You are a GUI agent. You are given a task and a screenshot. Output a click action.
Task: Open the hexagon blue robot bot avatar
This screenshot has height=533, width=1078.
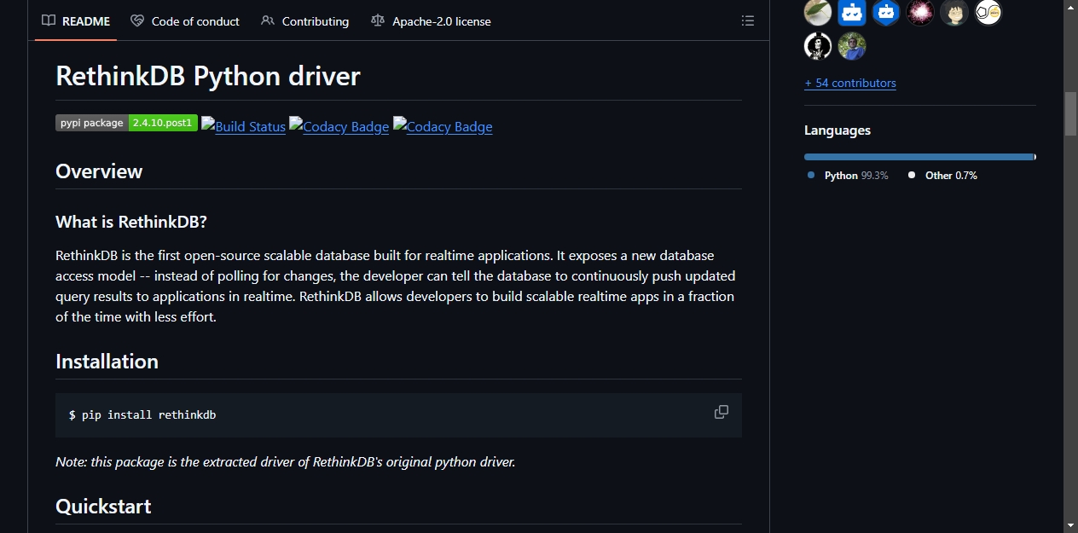(x=886, y=12)
